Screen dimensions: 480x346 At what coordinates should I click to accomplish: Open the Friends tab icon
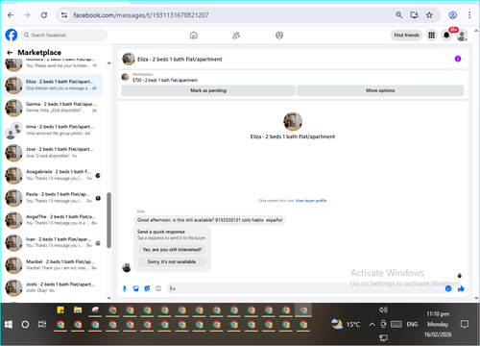point(236,36)
